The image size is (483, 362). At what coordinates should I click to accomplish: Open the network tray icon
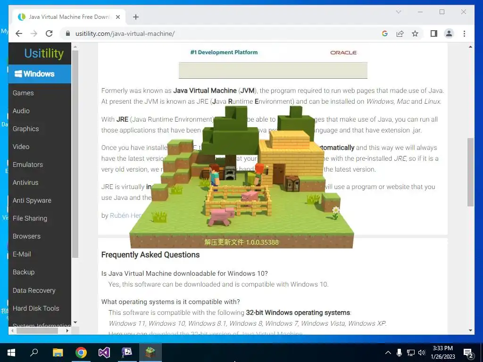click(411, 353)
